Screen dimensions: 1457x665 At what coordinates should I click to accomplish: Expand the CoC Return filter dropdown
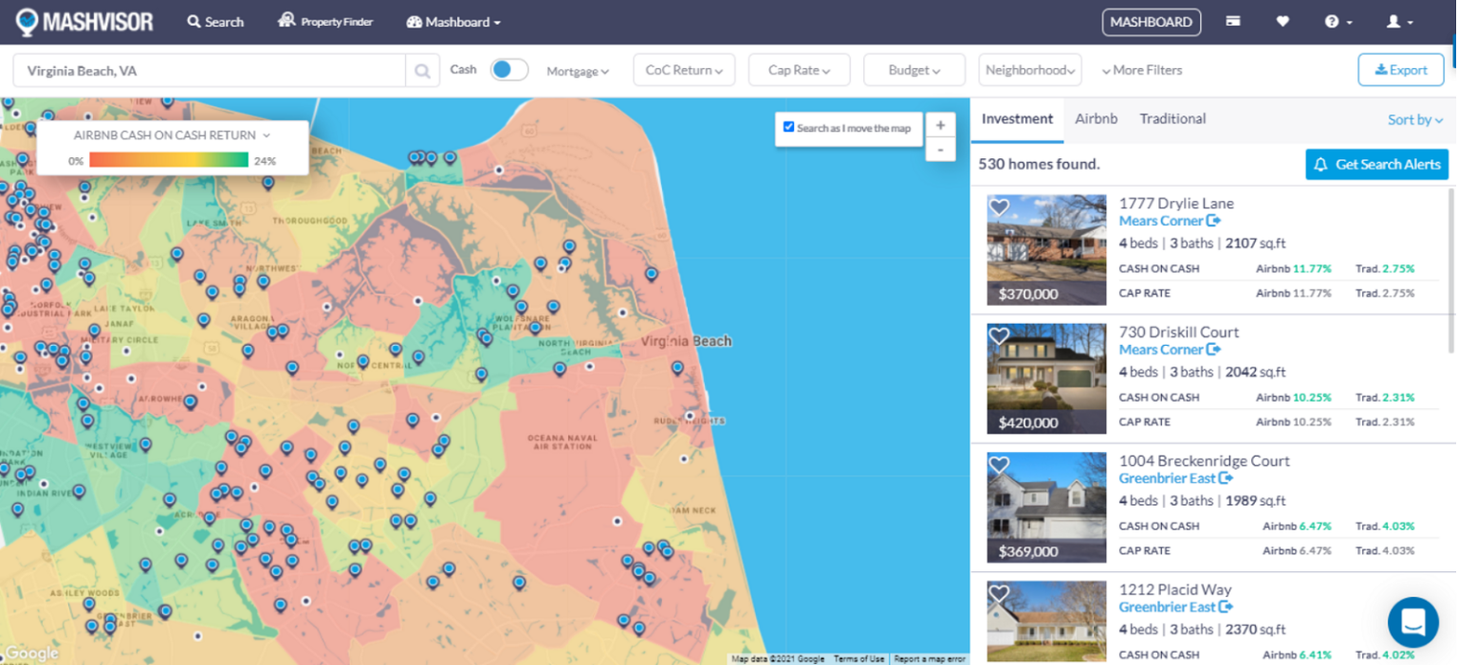pyautogui.click(x=684, y=70)
